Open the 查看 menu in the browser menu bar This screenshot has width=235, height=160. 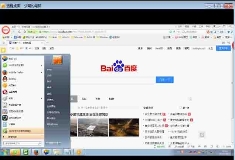(x=187, y=27)
